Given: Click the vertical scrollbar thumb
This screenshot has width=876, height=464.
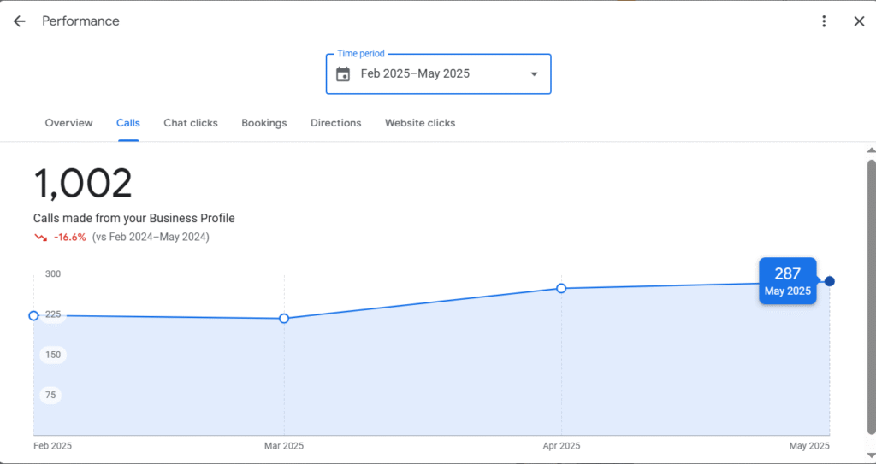Looking at the screenshot, I should pos(871,297).
